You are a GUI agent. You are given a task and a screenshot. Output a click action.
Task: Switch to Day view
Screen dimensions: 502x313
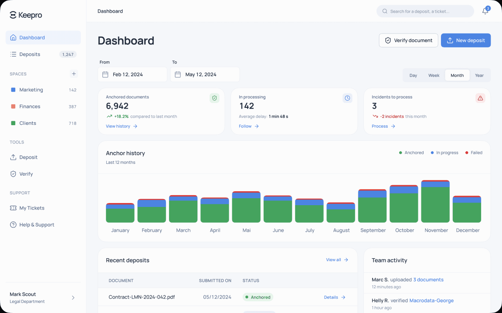pos(413,75)
